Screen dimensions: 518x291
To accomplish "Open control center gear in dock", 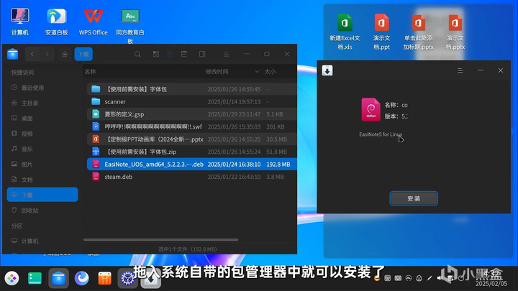I will click(127, 279).
